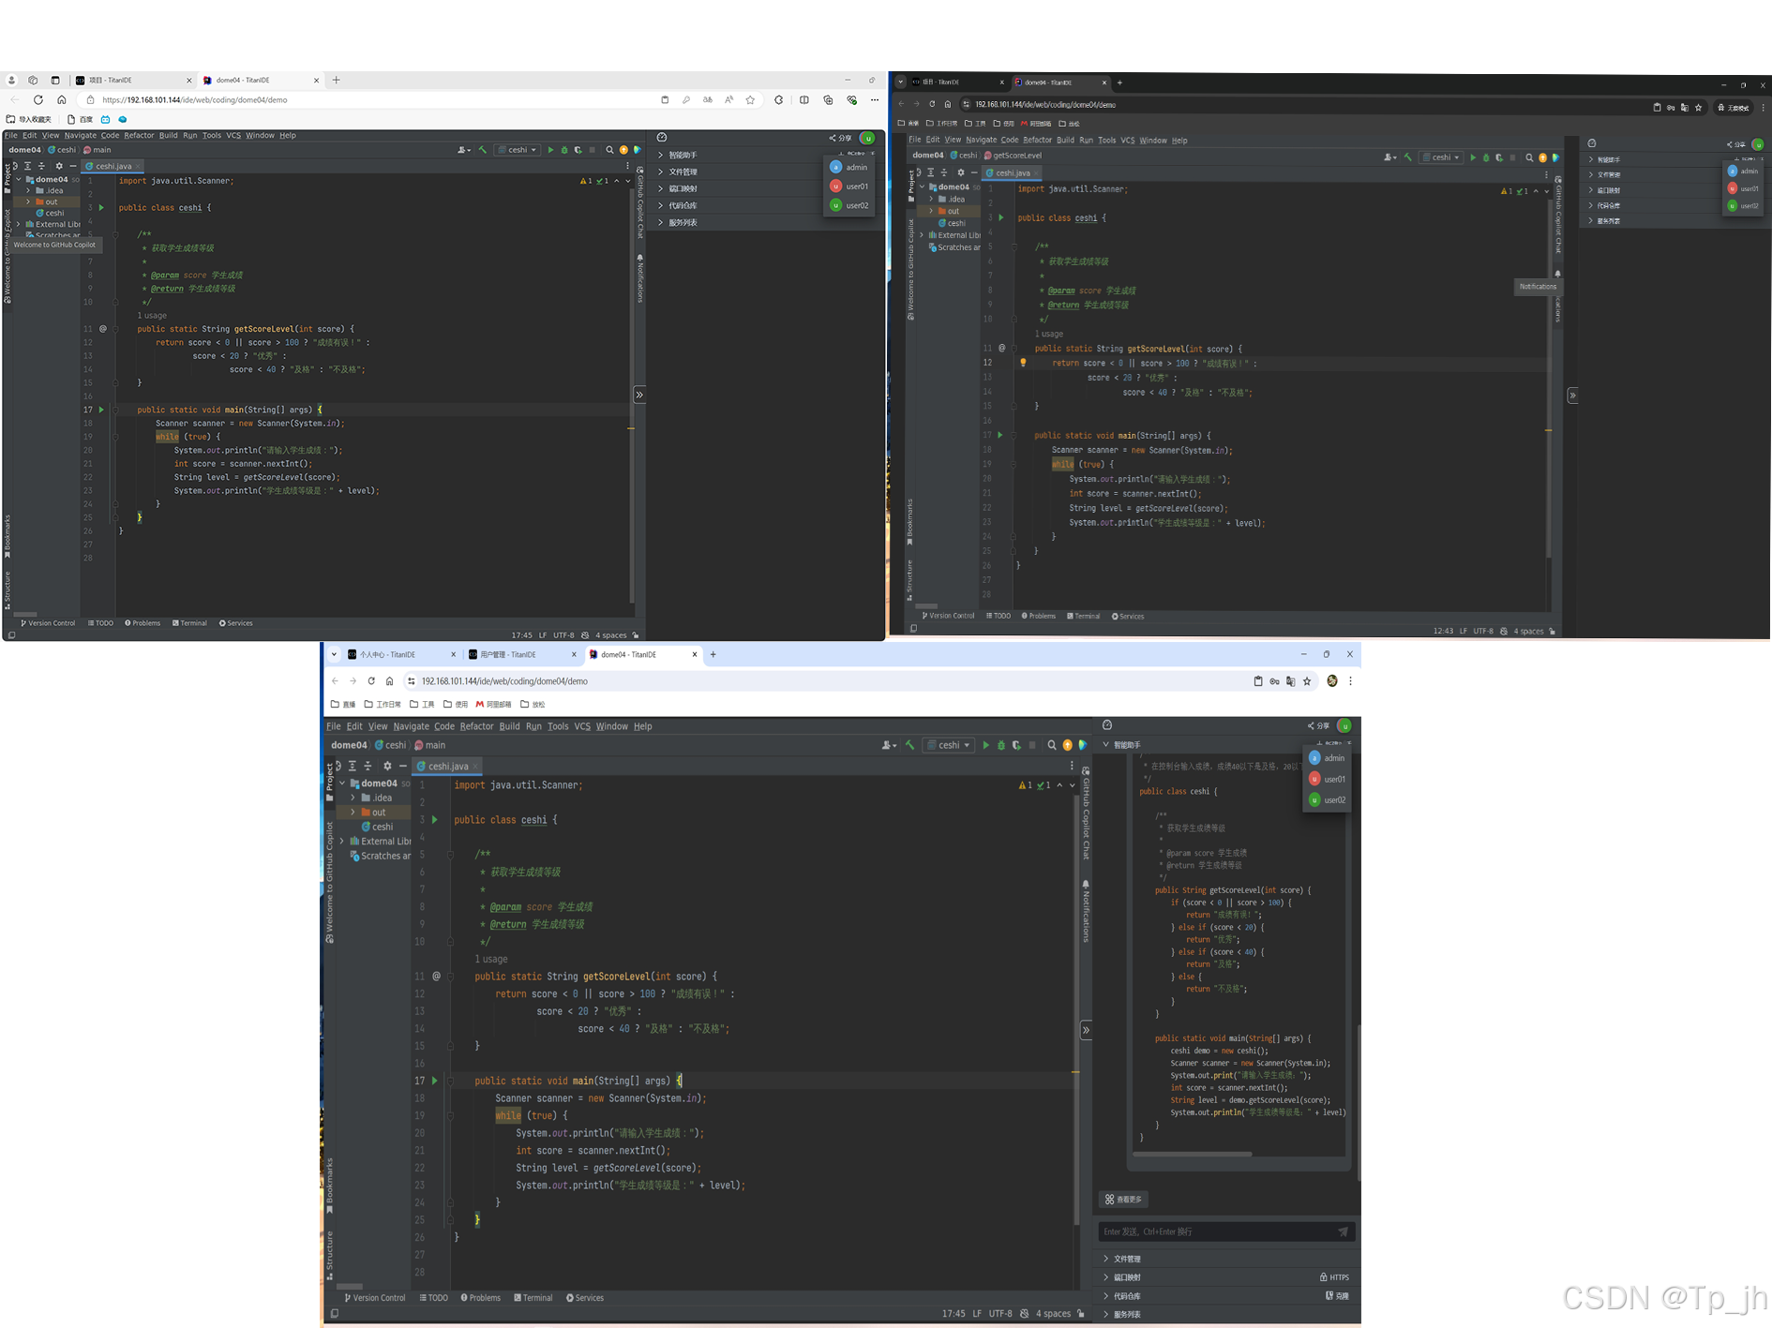1772x1328 pixels.
Task: Toggle the Project tool window in bottom window
Action: pos(329,780)
